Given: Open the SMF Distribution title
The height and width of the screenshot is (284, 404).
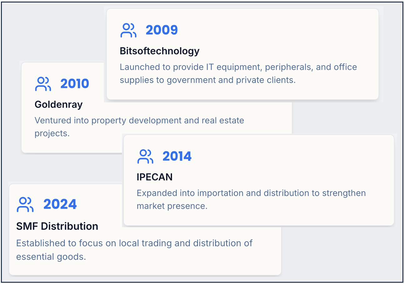Looking at the screenshot, I should [x=57, y=226].
